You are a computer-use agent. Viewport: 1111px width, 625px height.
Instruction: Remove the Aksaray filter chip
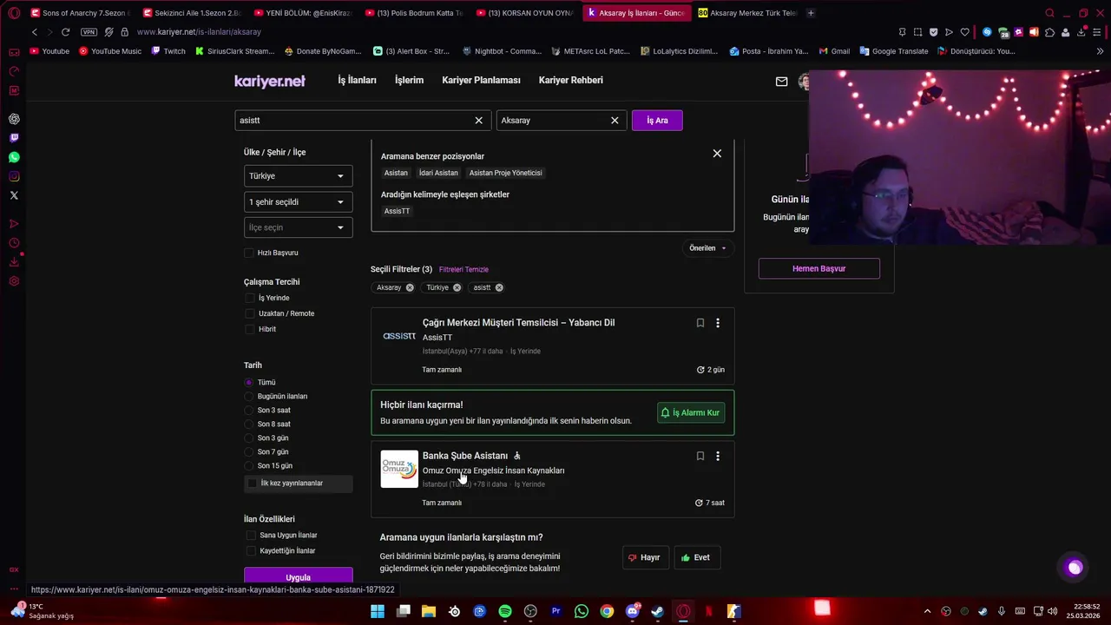coord(410,287)
